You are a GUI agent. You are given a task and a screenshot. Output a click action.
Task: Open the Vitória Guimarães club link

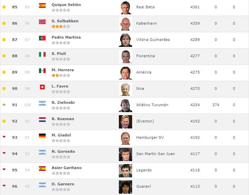point(153,40)
